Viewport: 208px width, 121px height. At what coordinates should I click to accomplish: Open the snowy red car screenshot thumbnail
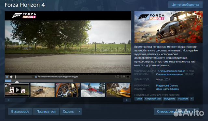93,90
